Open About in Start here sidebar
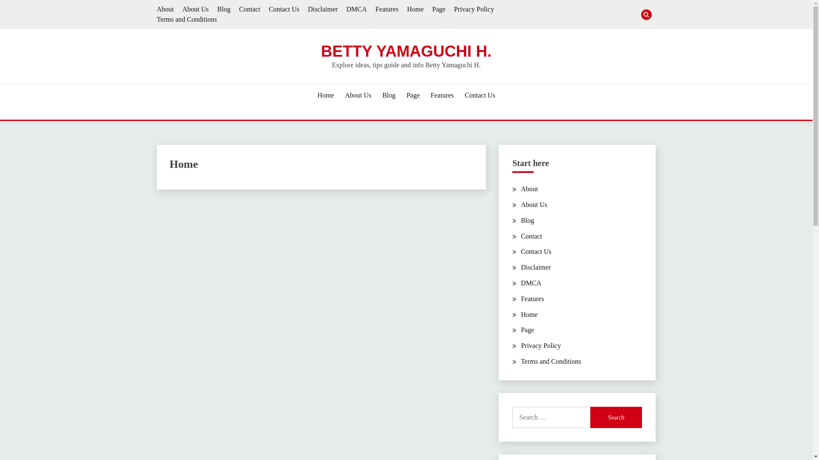 pyautogui.click(x=529, y=189)
